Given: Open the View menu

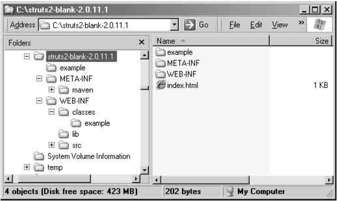Looking at the screenshot, I should tap(280, 25).
